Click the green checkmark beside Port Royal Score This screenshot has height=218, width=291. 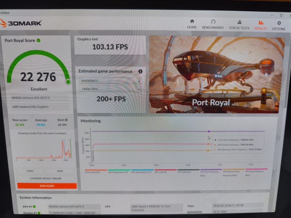tap(38, 40)
